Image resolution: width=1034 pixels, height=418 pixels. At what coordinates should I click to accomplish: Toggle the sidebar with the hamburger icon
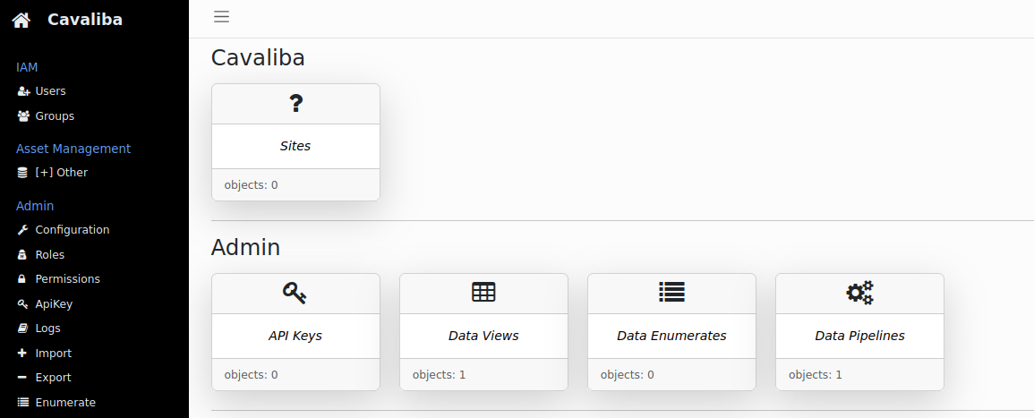[x=221, y=16]
